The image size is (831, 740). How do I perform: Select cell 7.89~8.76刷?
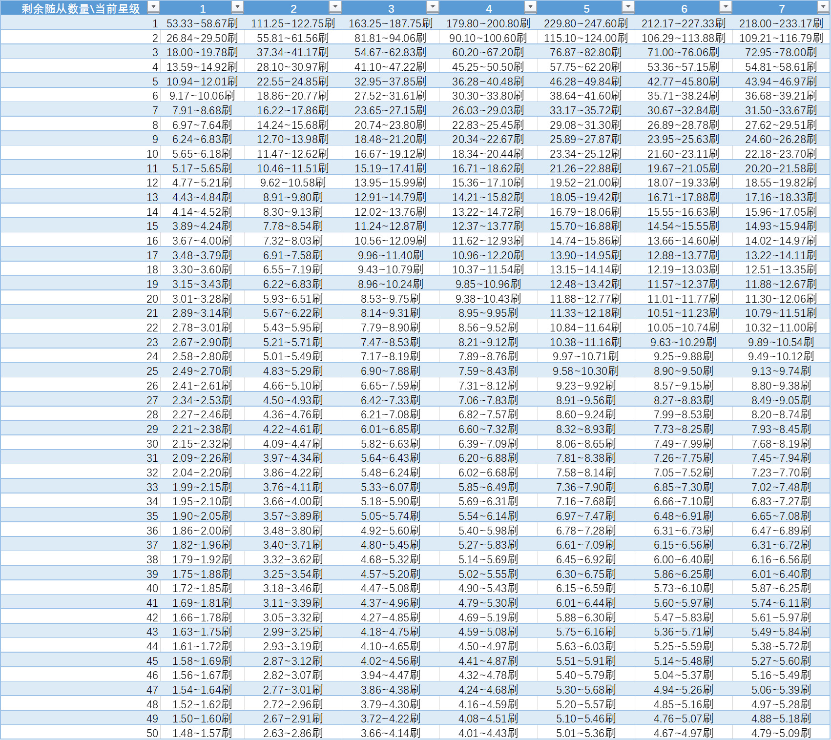[x=488, y=356]
